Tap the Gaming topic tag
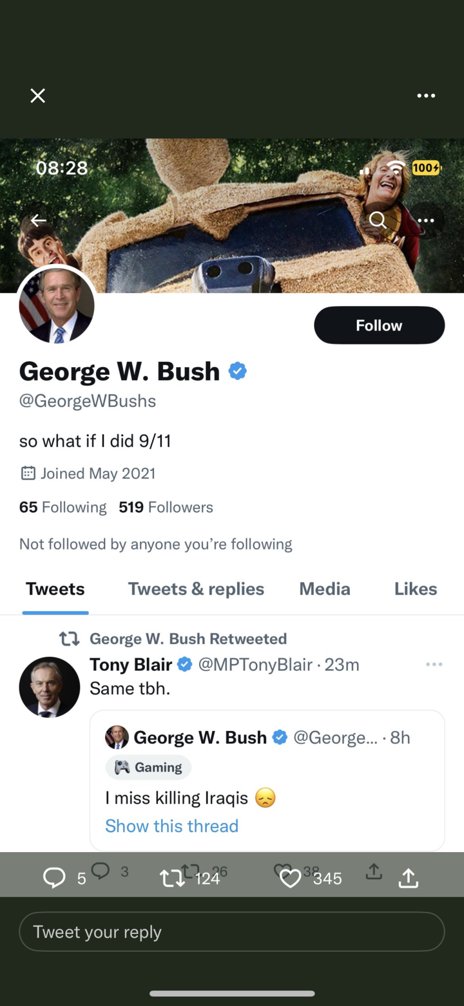 click(x=148, y=767)
